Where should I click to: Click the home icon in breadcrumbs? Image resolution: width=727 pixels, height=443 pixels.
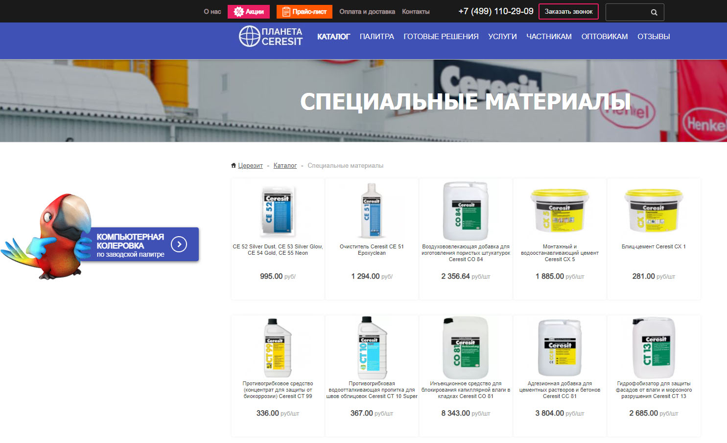pyautogui.click(x=234, y=166)
